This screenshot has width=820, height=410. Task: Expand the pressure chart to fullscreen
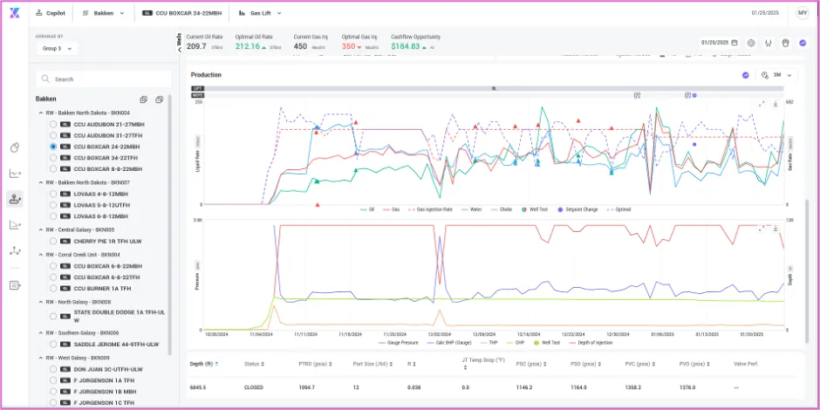coord(762,228)
